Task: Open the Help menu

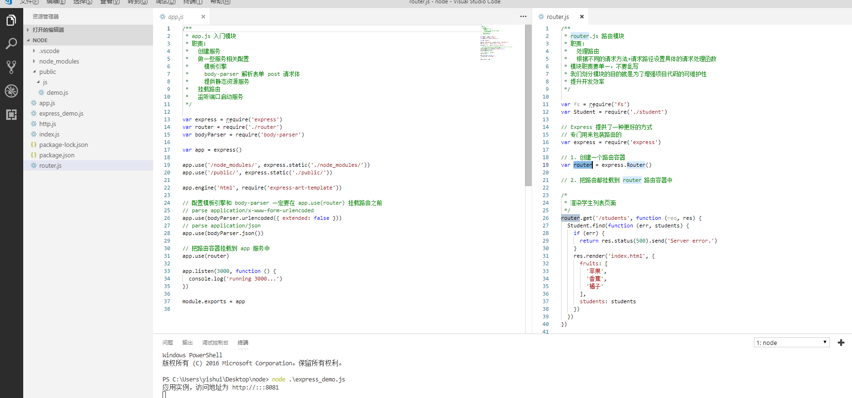Action: [220, 2]
